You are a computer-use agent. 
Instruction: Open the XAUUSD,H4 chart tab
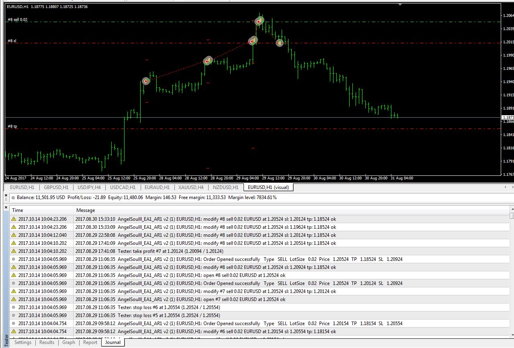pyautogui.click(x=191, y=187)
